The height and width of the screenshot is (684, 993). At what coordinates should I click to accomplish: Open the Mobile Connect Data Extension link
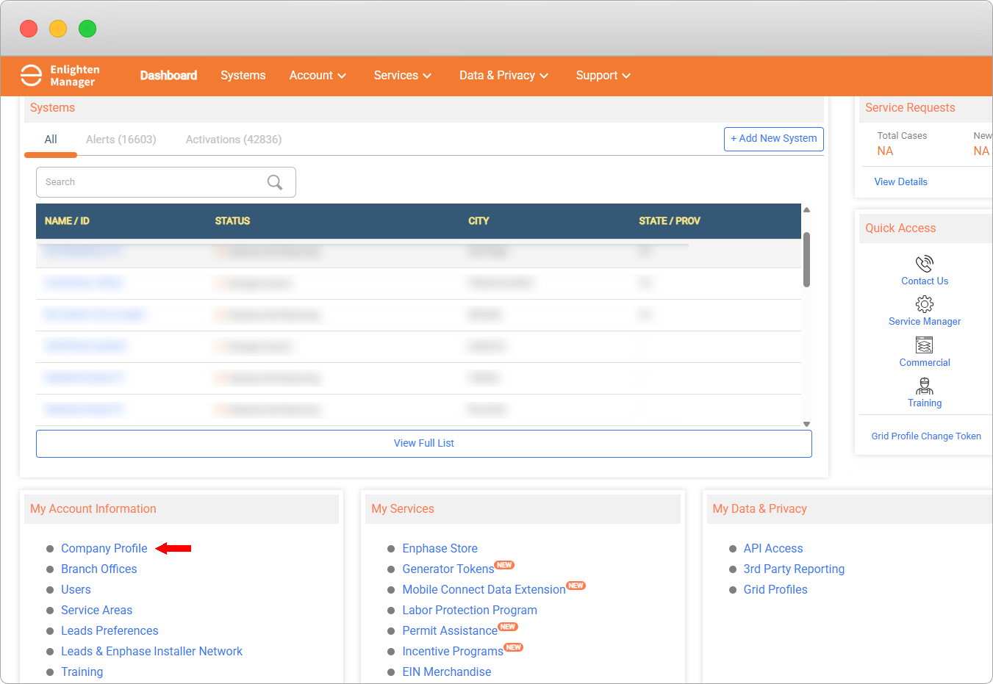pos(484,590)
